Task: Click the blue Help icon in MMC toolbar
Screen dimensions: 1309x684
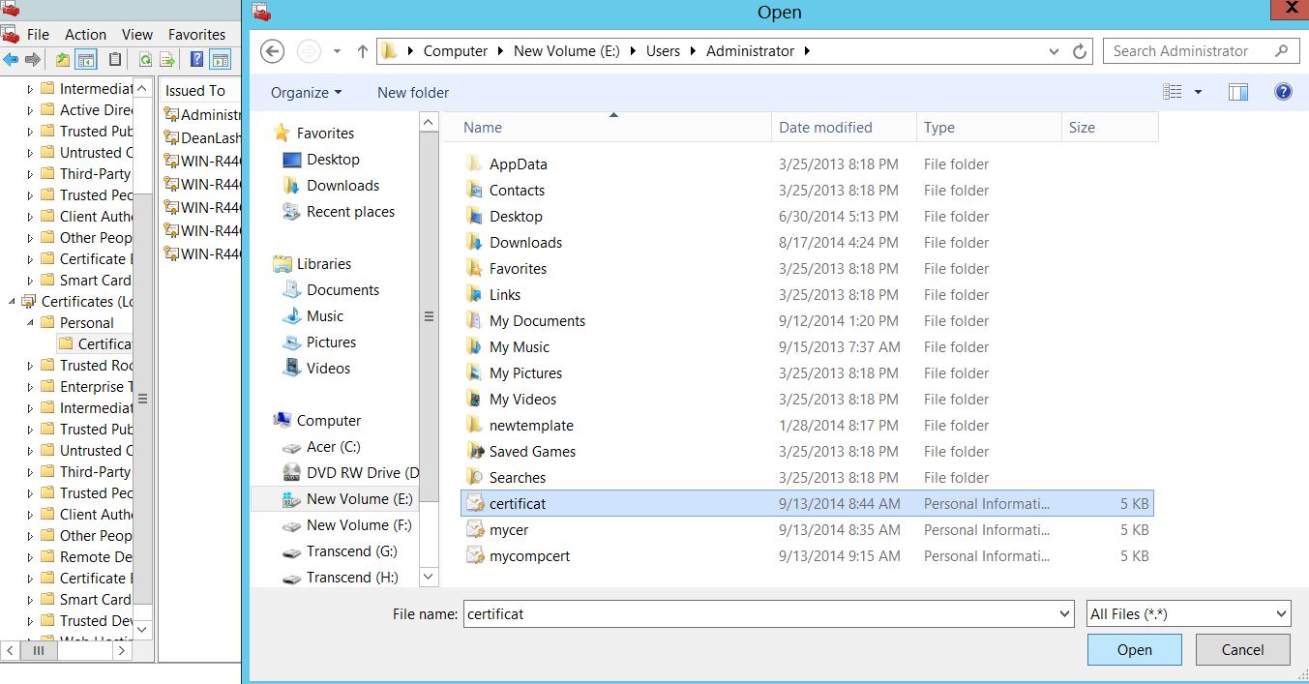Action: (196, 60)
